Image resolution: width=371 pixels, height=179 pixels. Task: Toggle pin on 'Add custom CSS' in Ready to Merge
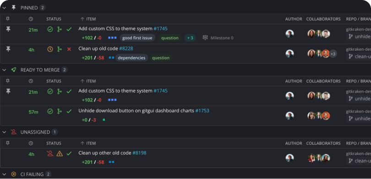[8, 91]
